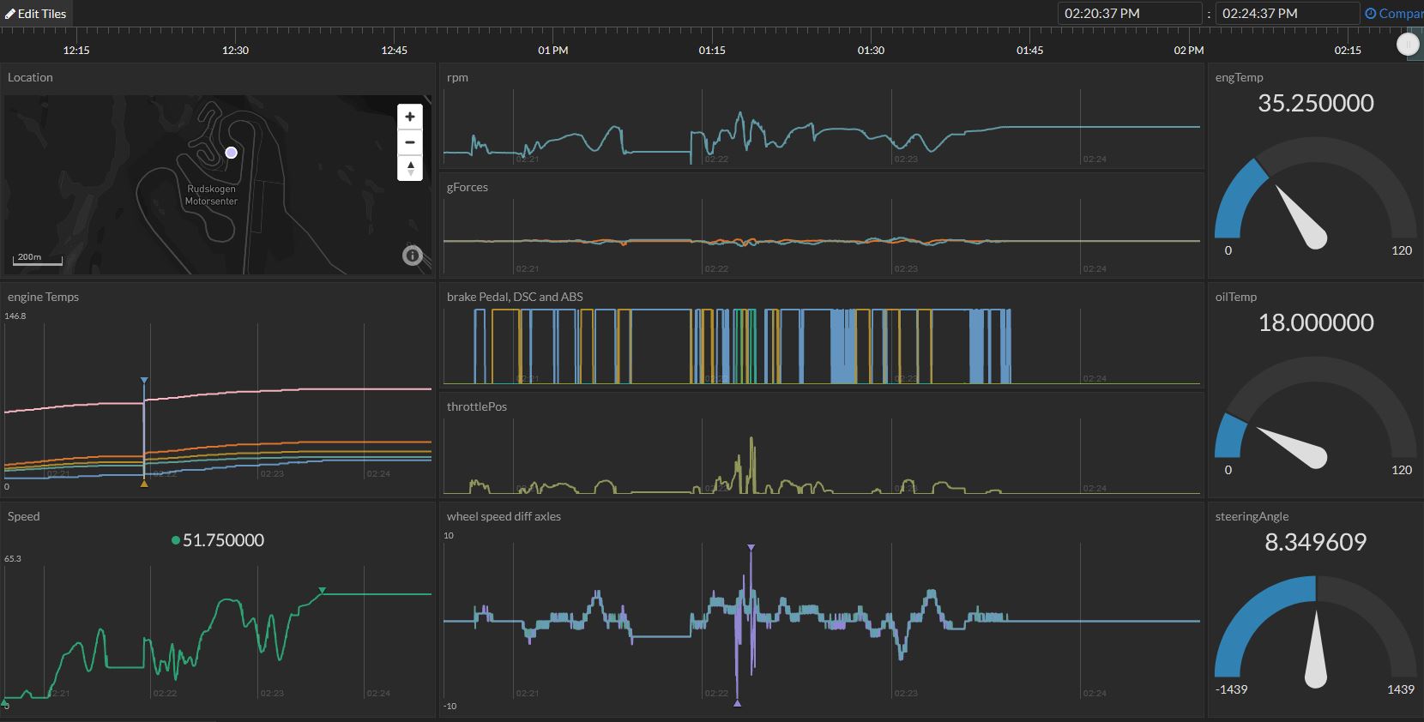This screenshot has height=722, width=1424.
Task: Click the engTemp value 35.250000
Action: pyautogui.click(x=1316, y=103)
